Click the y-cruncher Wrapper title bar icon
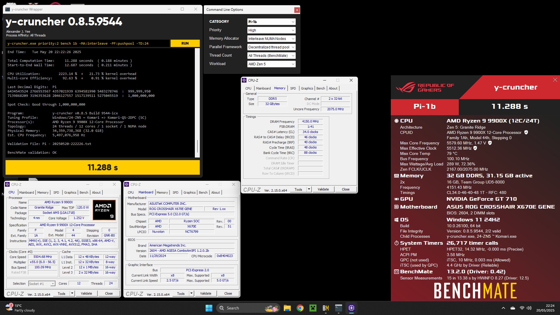The height and width of the screenshot is (315, 560). tap(8, 9)
